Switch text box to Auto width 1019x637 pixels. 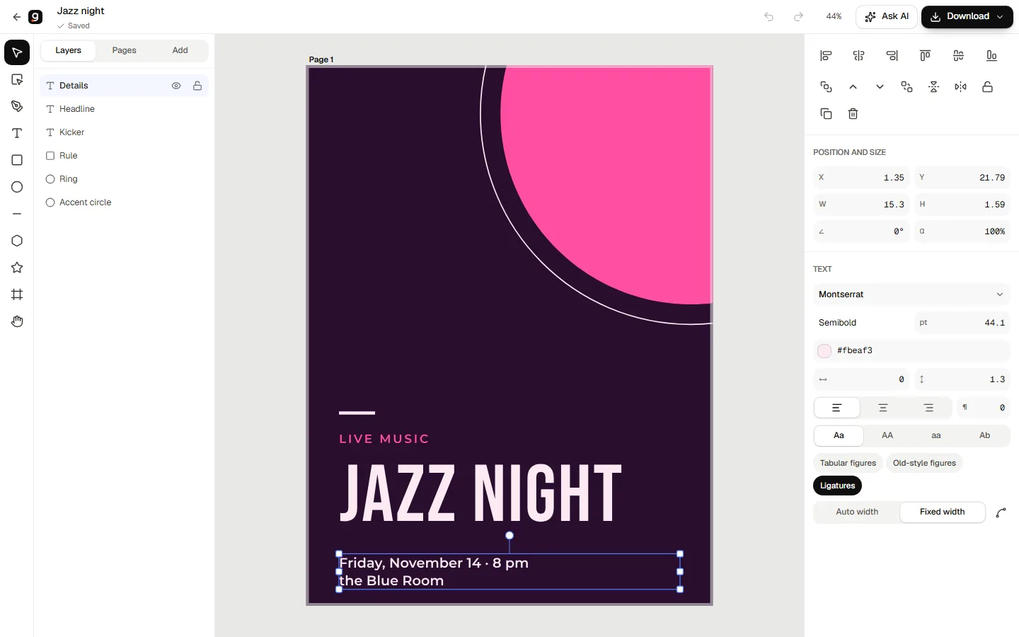857,512
